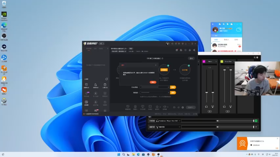Open the settings gear in streaming bottom toolbar
The width and height of the screenshot is (280, 157).
[x=183, y=107]
